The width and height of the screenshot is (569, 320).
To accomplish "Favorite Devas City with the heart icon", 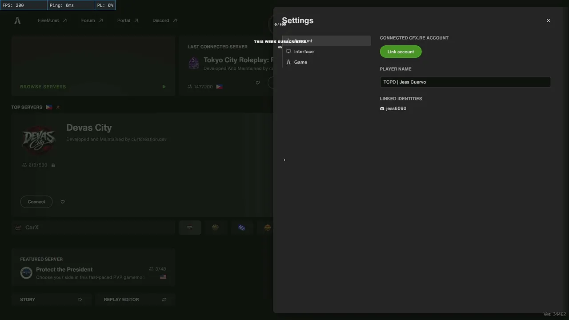I will [63, 202].
